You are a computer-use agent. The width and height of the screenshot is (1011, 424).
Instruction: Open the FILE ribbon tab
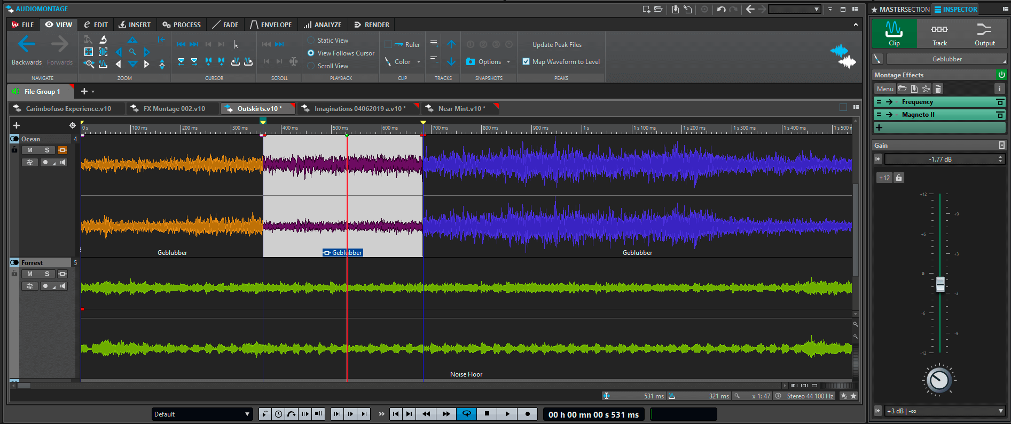[23, 25]
